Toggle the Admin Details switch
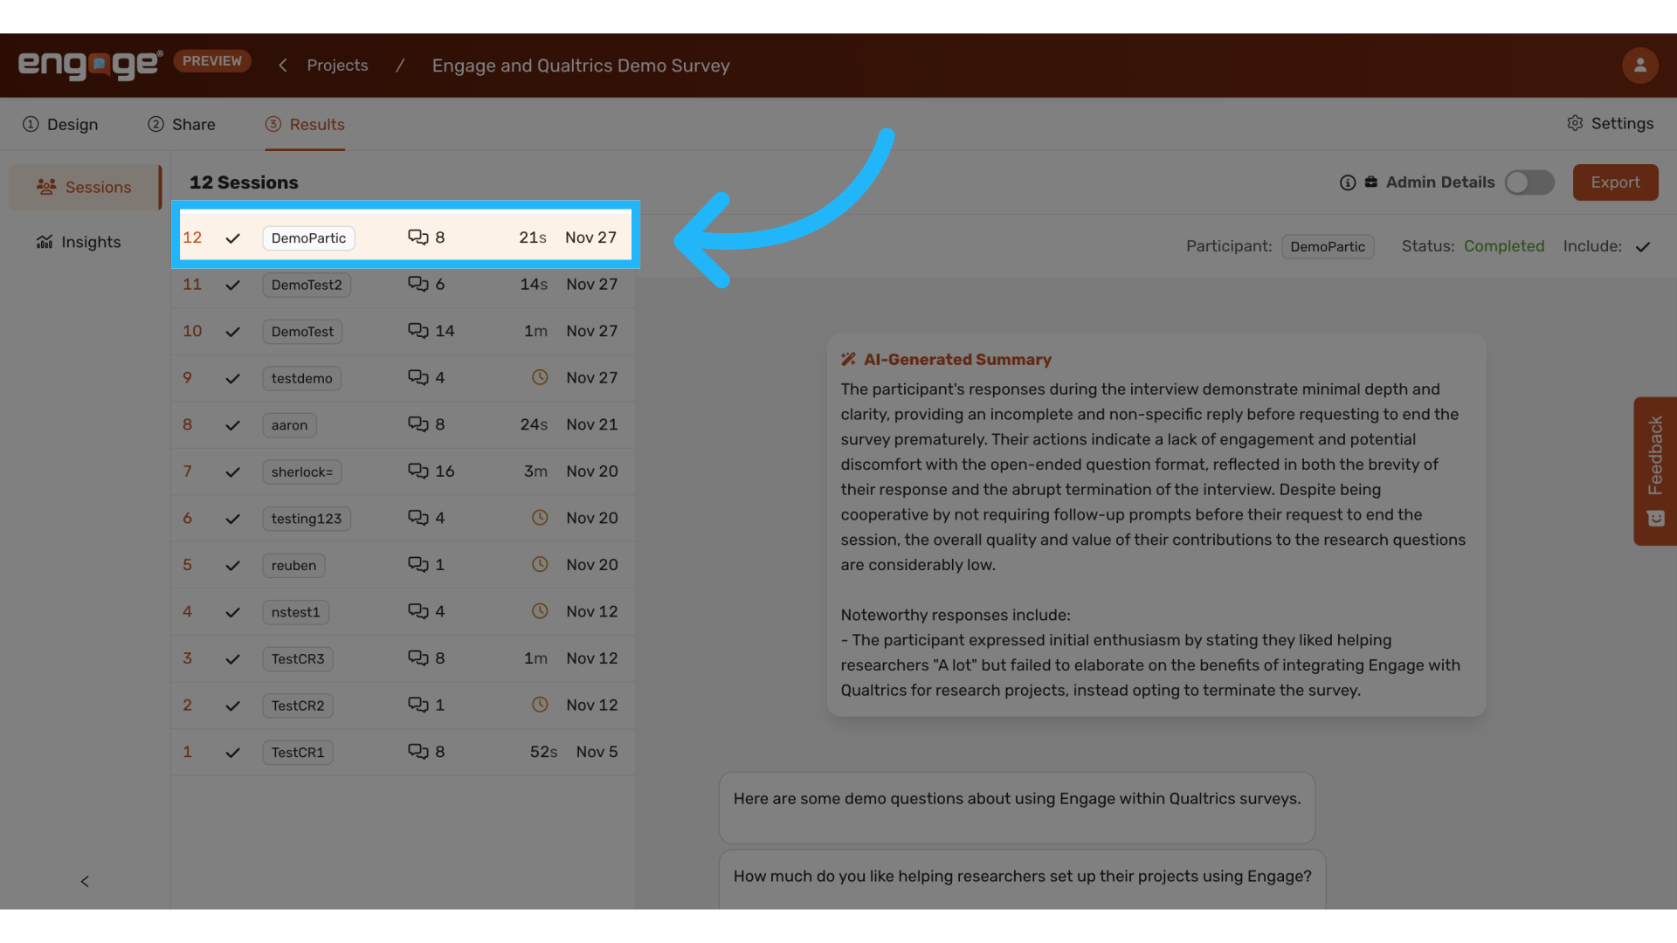1677x943 pixels. (1529, 182)
